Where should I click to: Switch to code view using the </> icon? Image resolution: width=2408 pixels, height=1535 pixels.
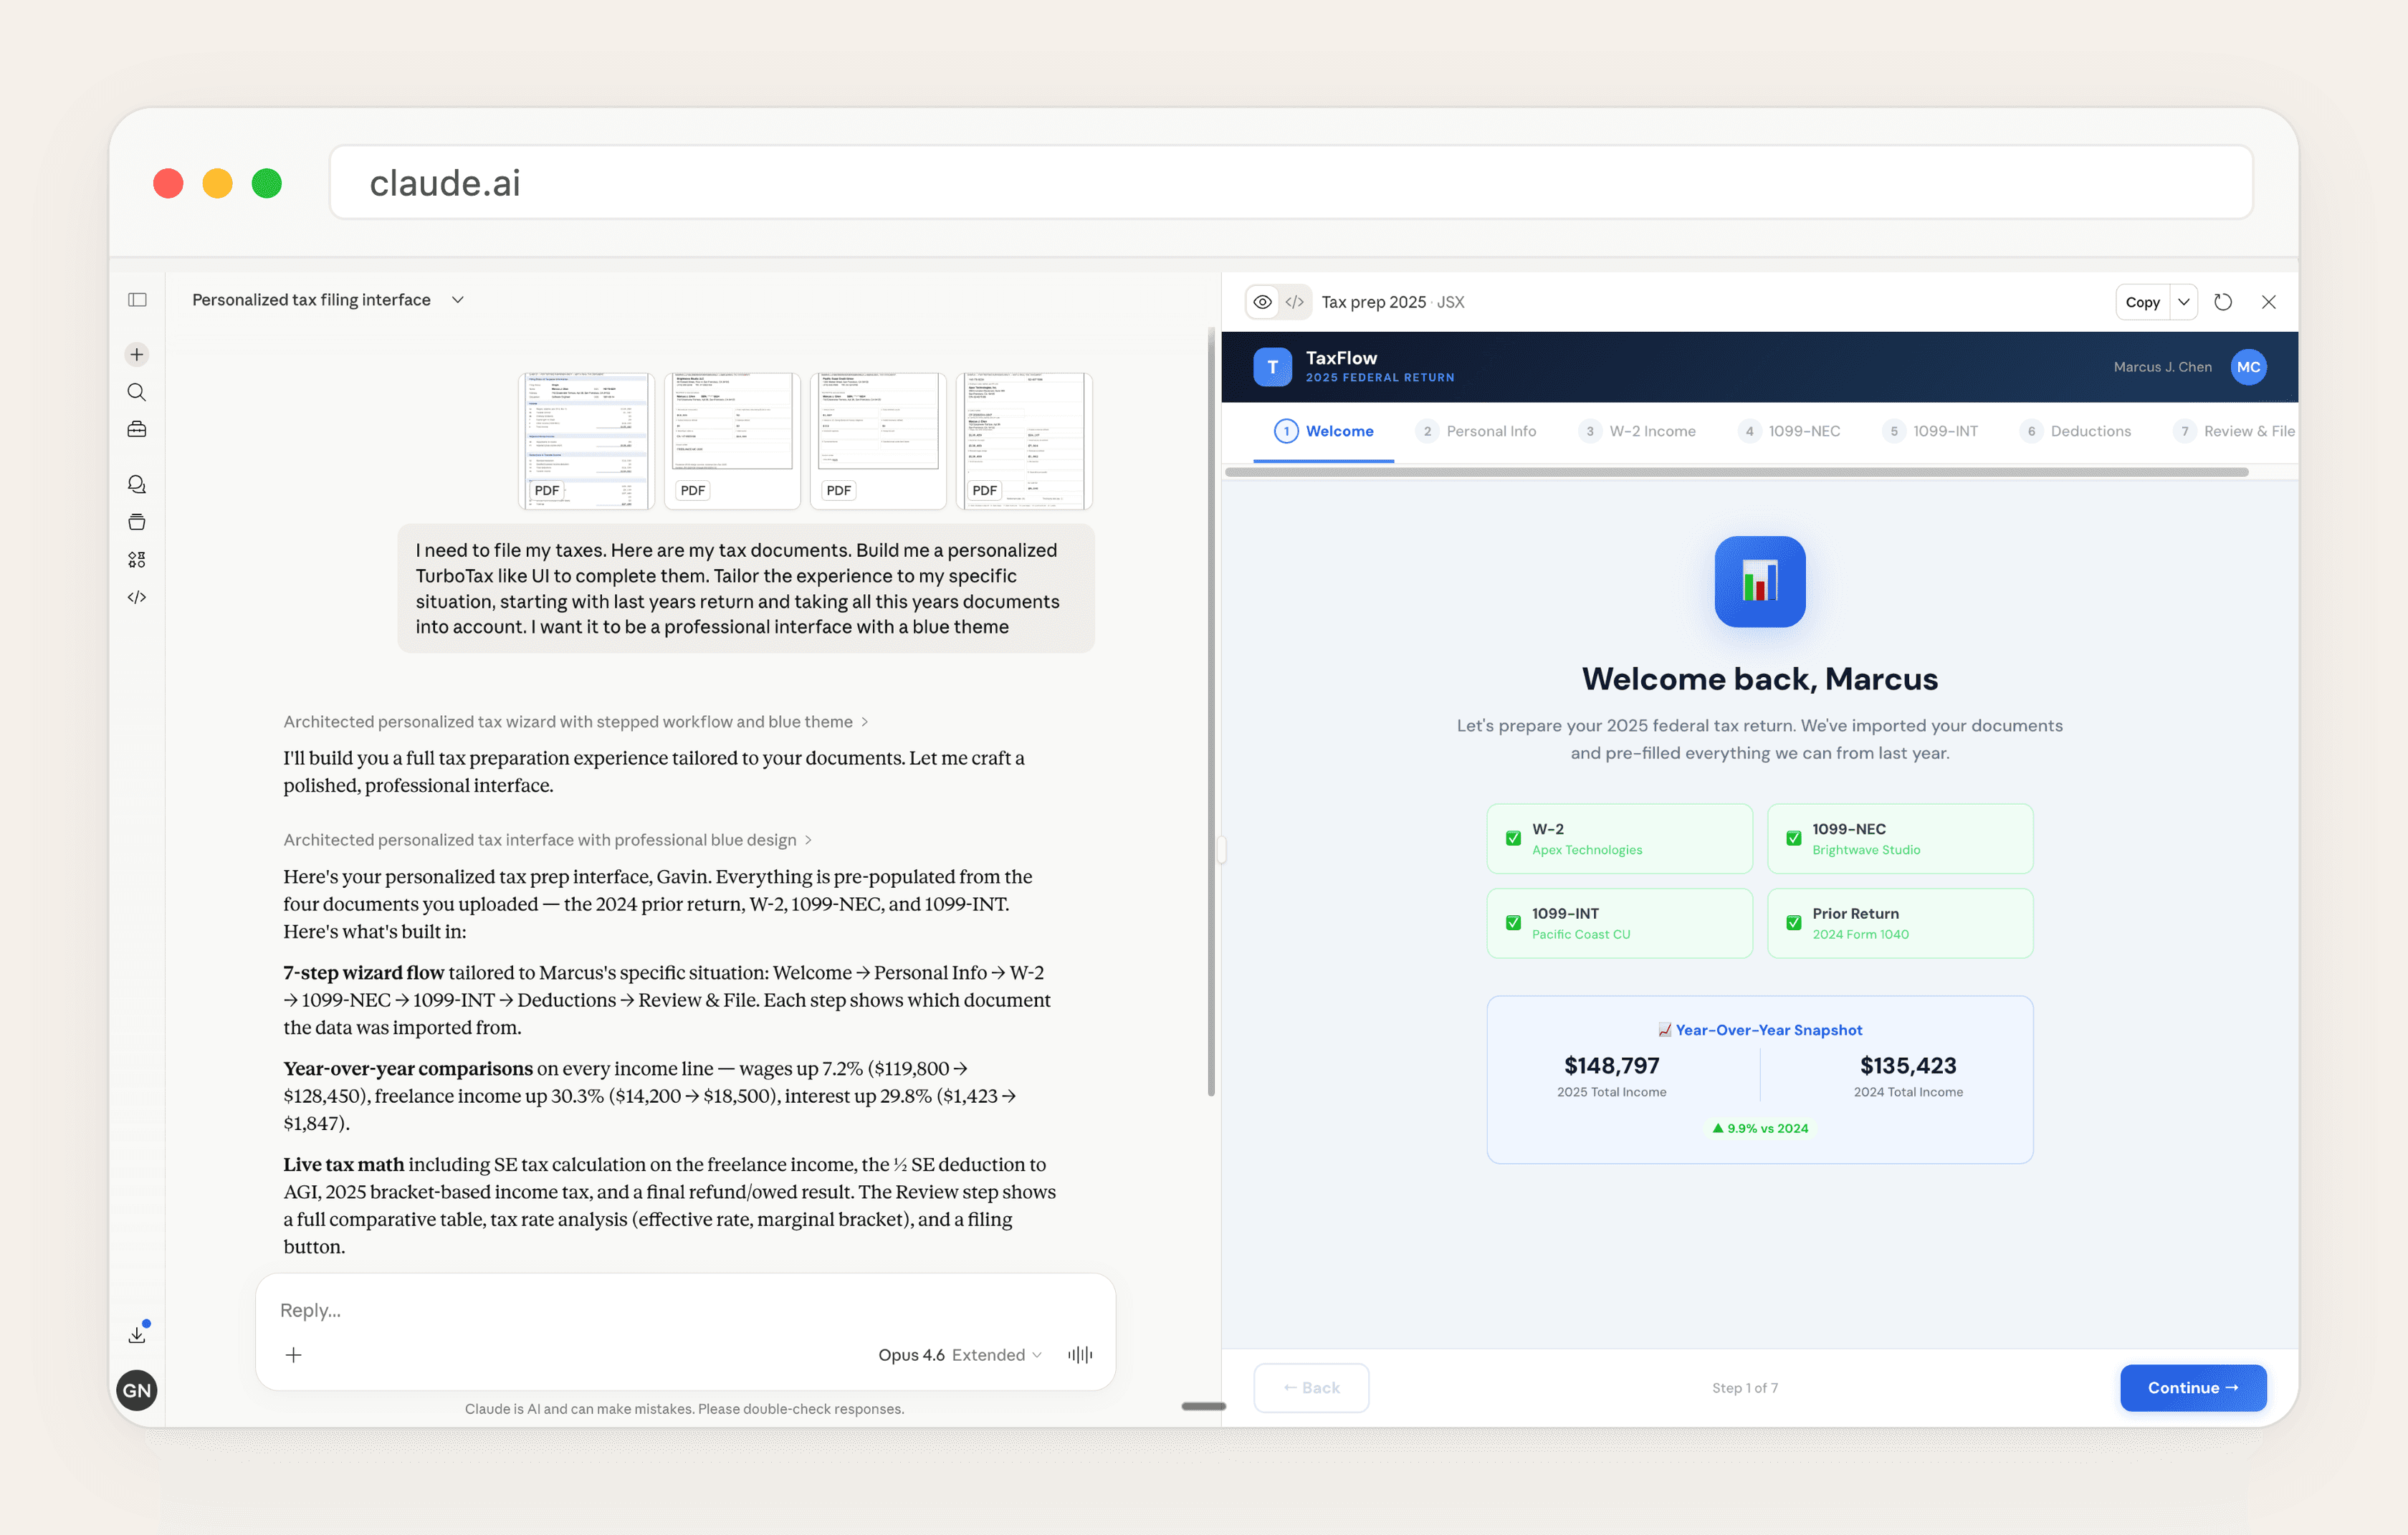1295,301
